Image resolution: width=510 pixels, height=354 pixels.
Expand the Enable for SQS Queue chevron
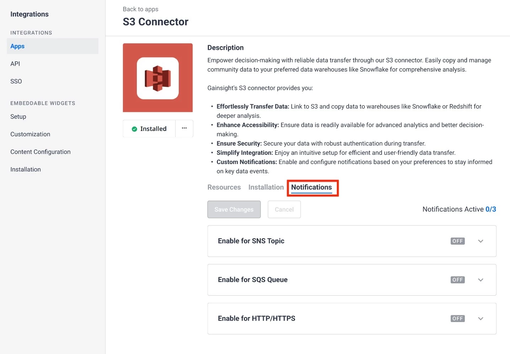tap(481, 280)
